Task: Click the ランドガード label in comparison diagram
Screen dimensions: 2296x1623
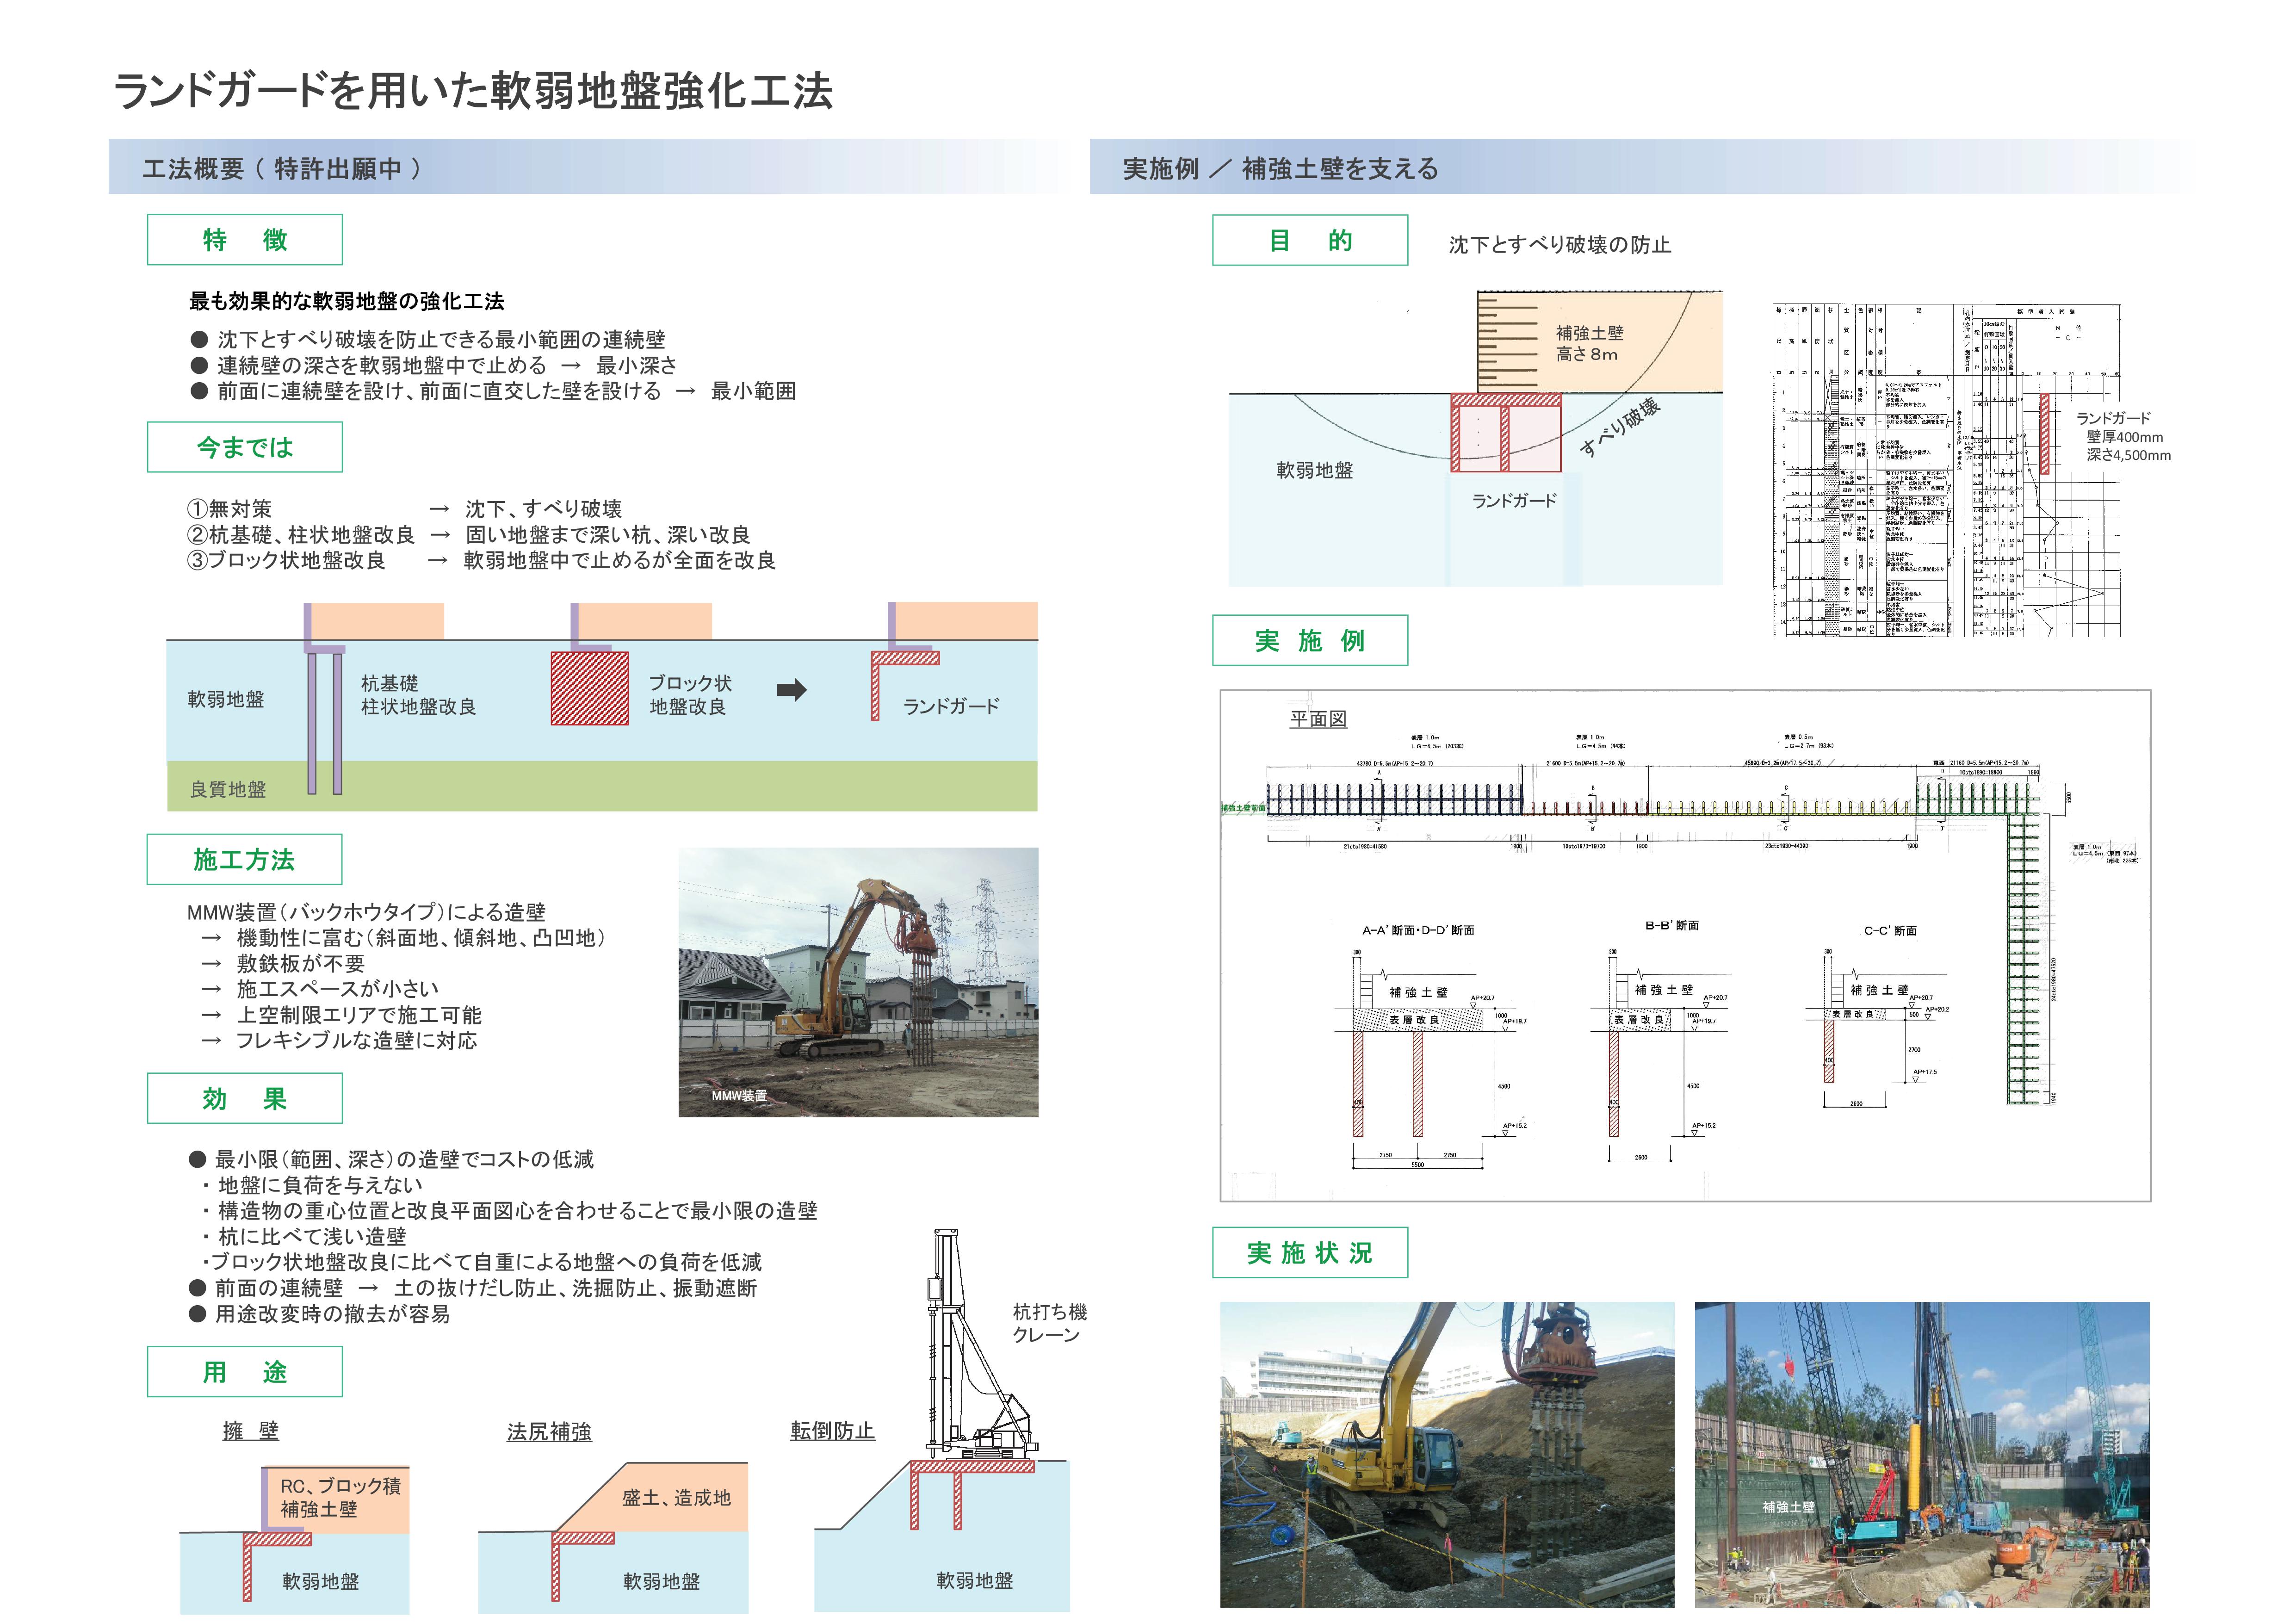Action: click(951, 706)
